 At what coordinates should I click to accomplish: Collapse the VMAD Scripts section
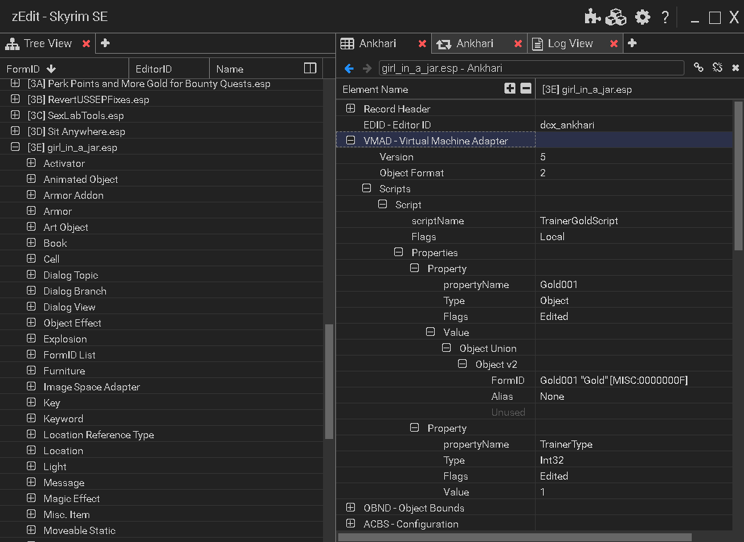(367, 188)
